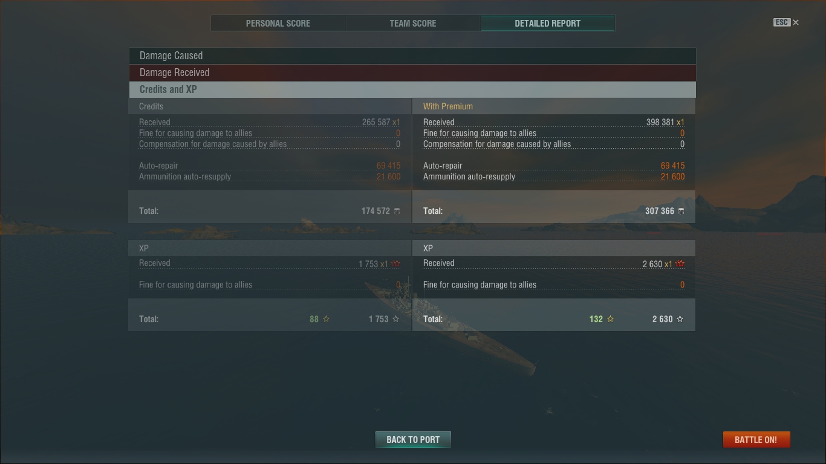Click the yellow star icon beside 132
The height and width of the screenshot is (464, 826).
[610, 319]
